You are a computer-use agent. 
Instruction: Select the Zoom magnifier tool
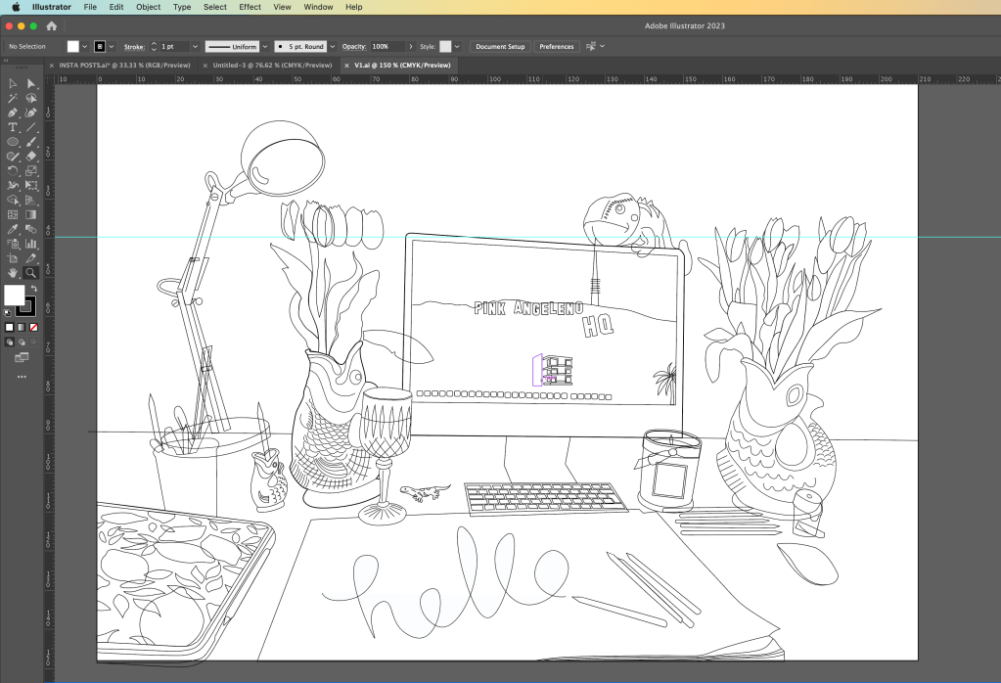tap(31, 273)
